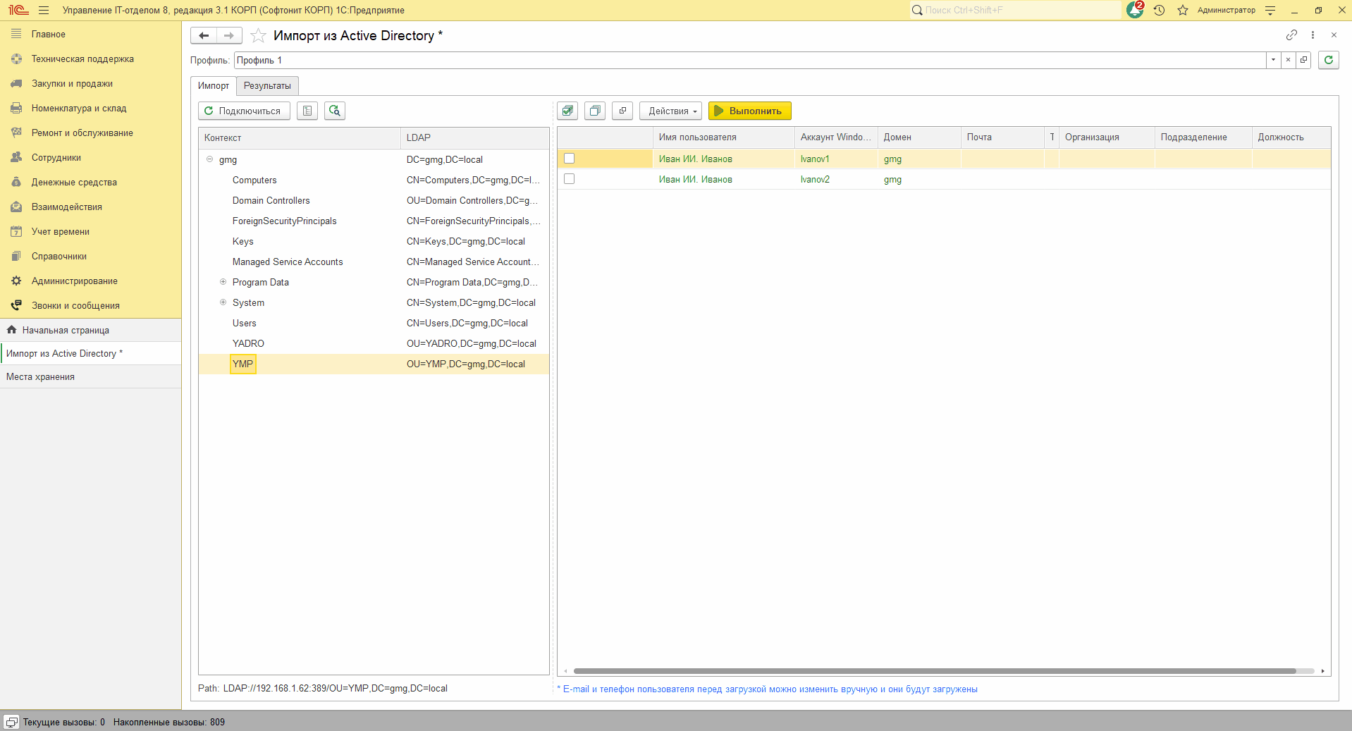Click the refresh icon beside profile field
The height and width of the screenshot is (731, 1352).
tap(1328, 60)
